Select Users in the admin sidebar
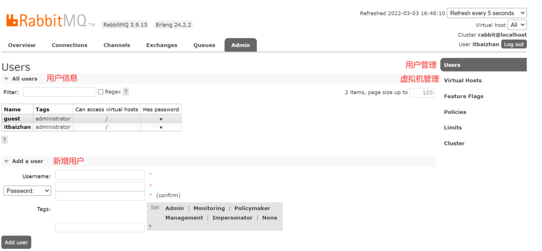Screen dimensions: 542x251 pos(483,65)
